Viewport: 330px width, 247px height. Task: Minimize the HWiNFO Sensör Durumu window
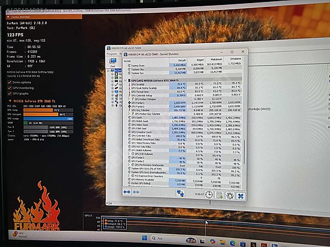(222, 52)
